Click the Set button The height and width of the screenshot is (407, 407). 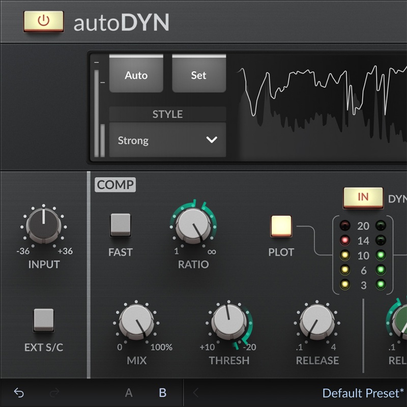coord(199,73)
